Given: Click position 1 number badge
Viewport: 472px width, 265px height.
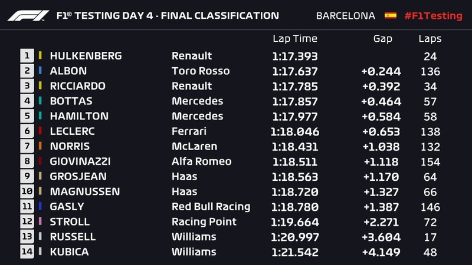Looking at the screenshot, I should click(x=27, y=56).
